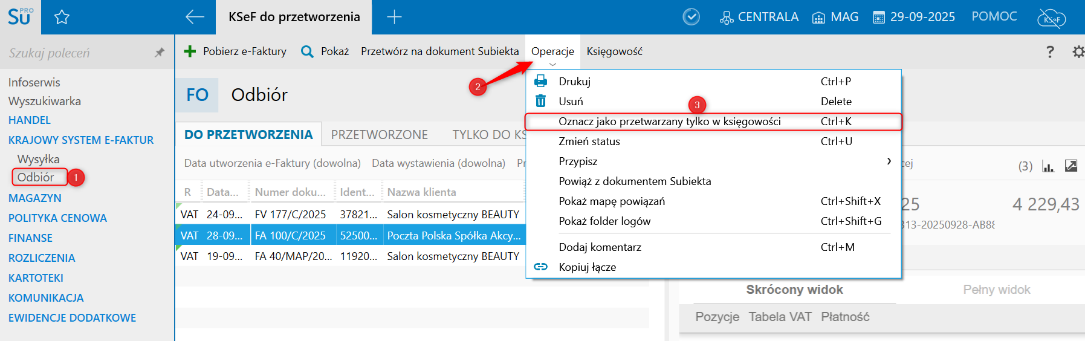Go back using the arrow icon
1085x341 pixels.
[195, 17]
